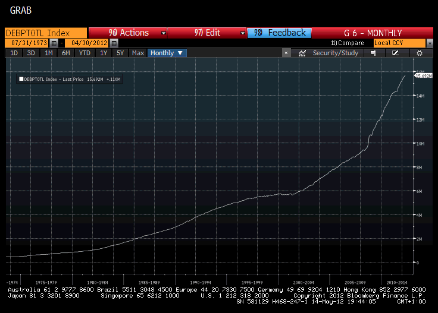The width and height of the screenshot is (438, 313).
Task: Click the 0 y-axis label
Action: point(418,263)
